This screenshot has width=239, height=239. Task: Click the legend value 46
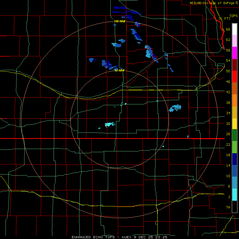pyautogui.click(x=228, y=82)
